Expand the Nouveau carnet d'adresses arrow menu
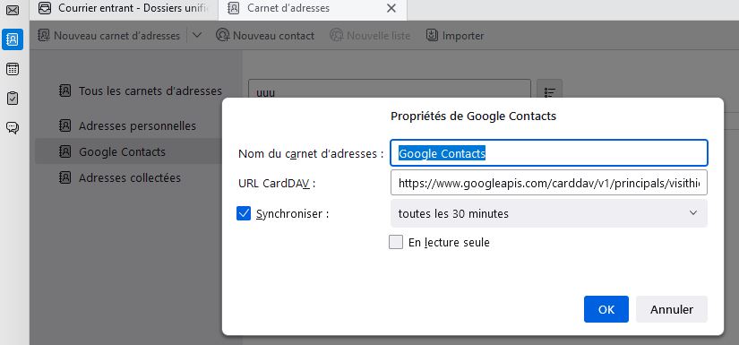Screen dimensions: 739x345 click(197, 35)
